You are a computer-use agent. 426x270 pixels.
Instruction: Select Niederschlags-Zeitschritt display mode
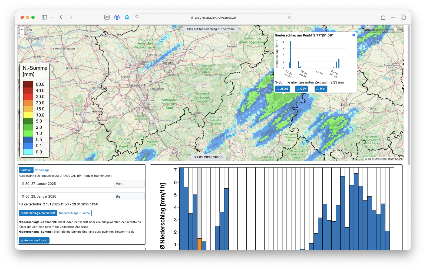(x=38, y=213)
